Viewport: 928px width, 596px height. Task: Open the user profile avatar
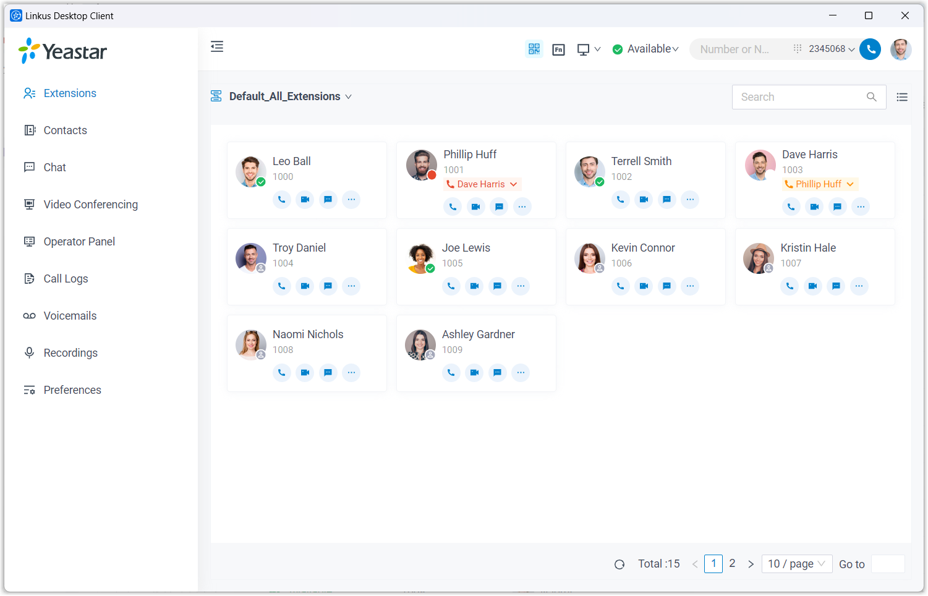click(x=901, y=49)
